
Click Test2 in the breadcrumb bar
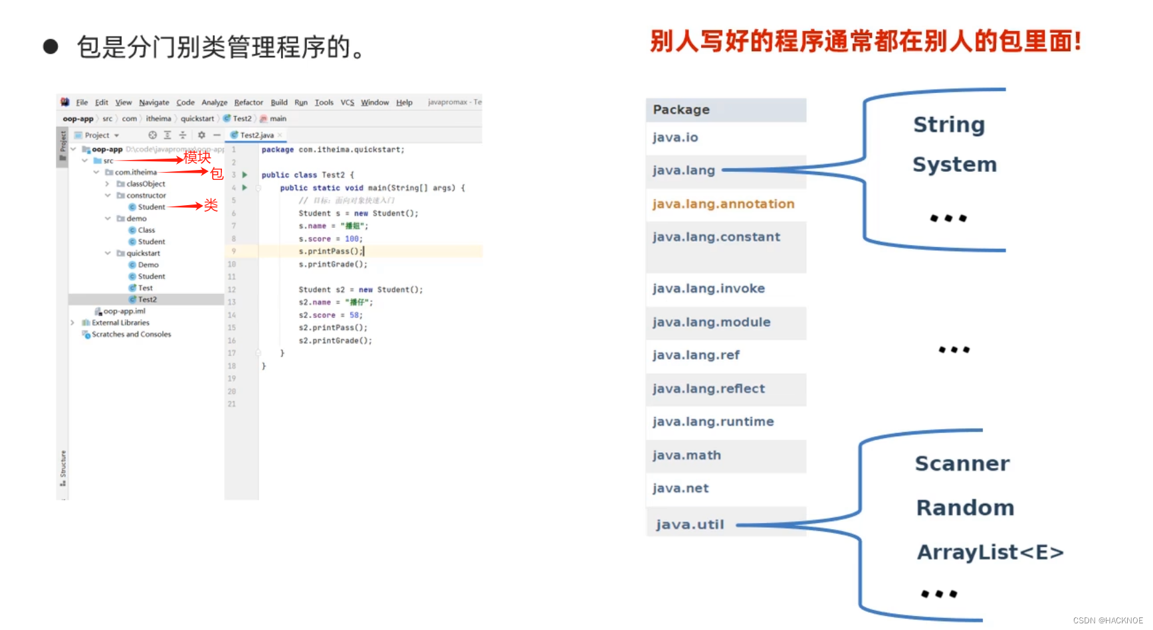tap(238, 119)
